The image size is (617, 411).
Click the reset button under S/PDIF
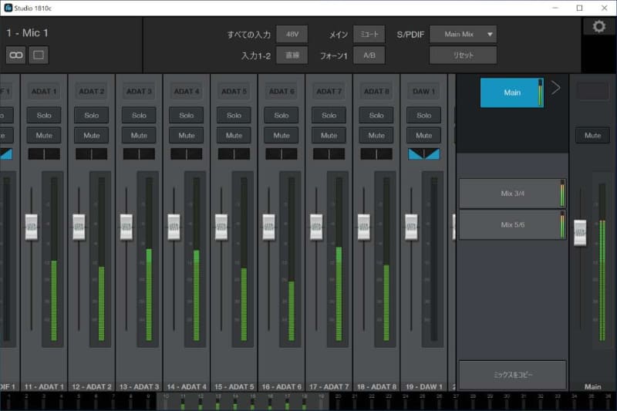coord(464,55)
